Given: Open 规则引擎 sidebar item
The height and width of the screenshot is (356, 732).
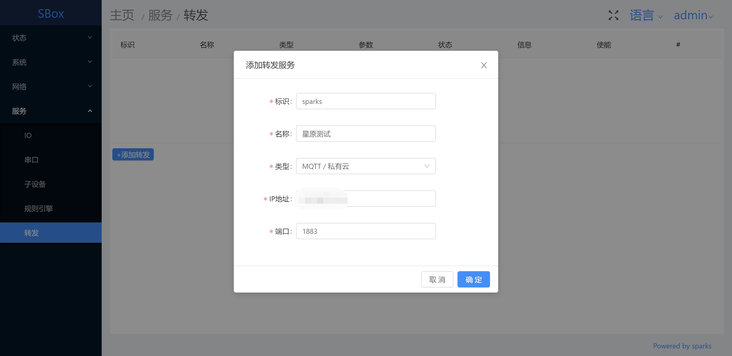Looking at the screenshot, I should (38, 209).
